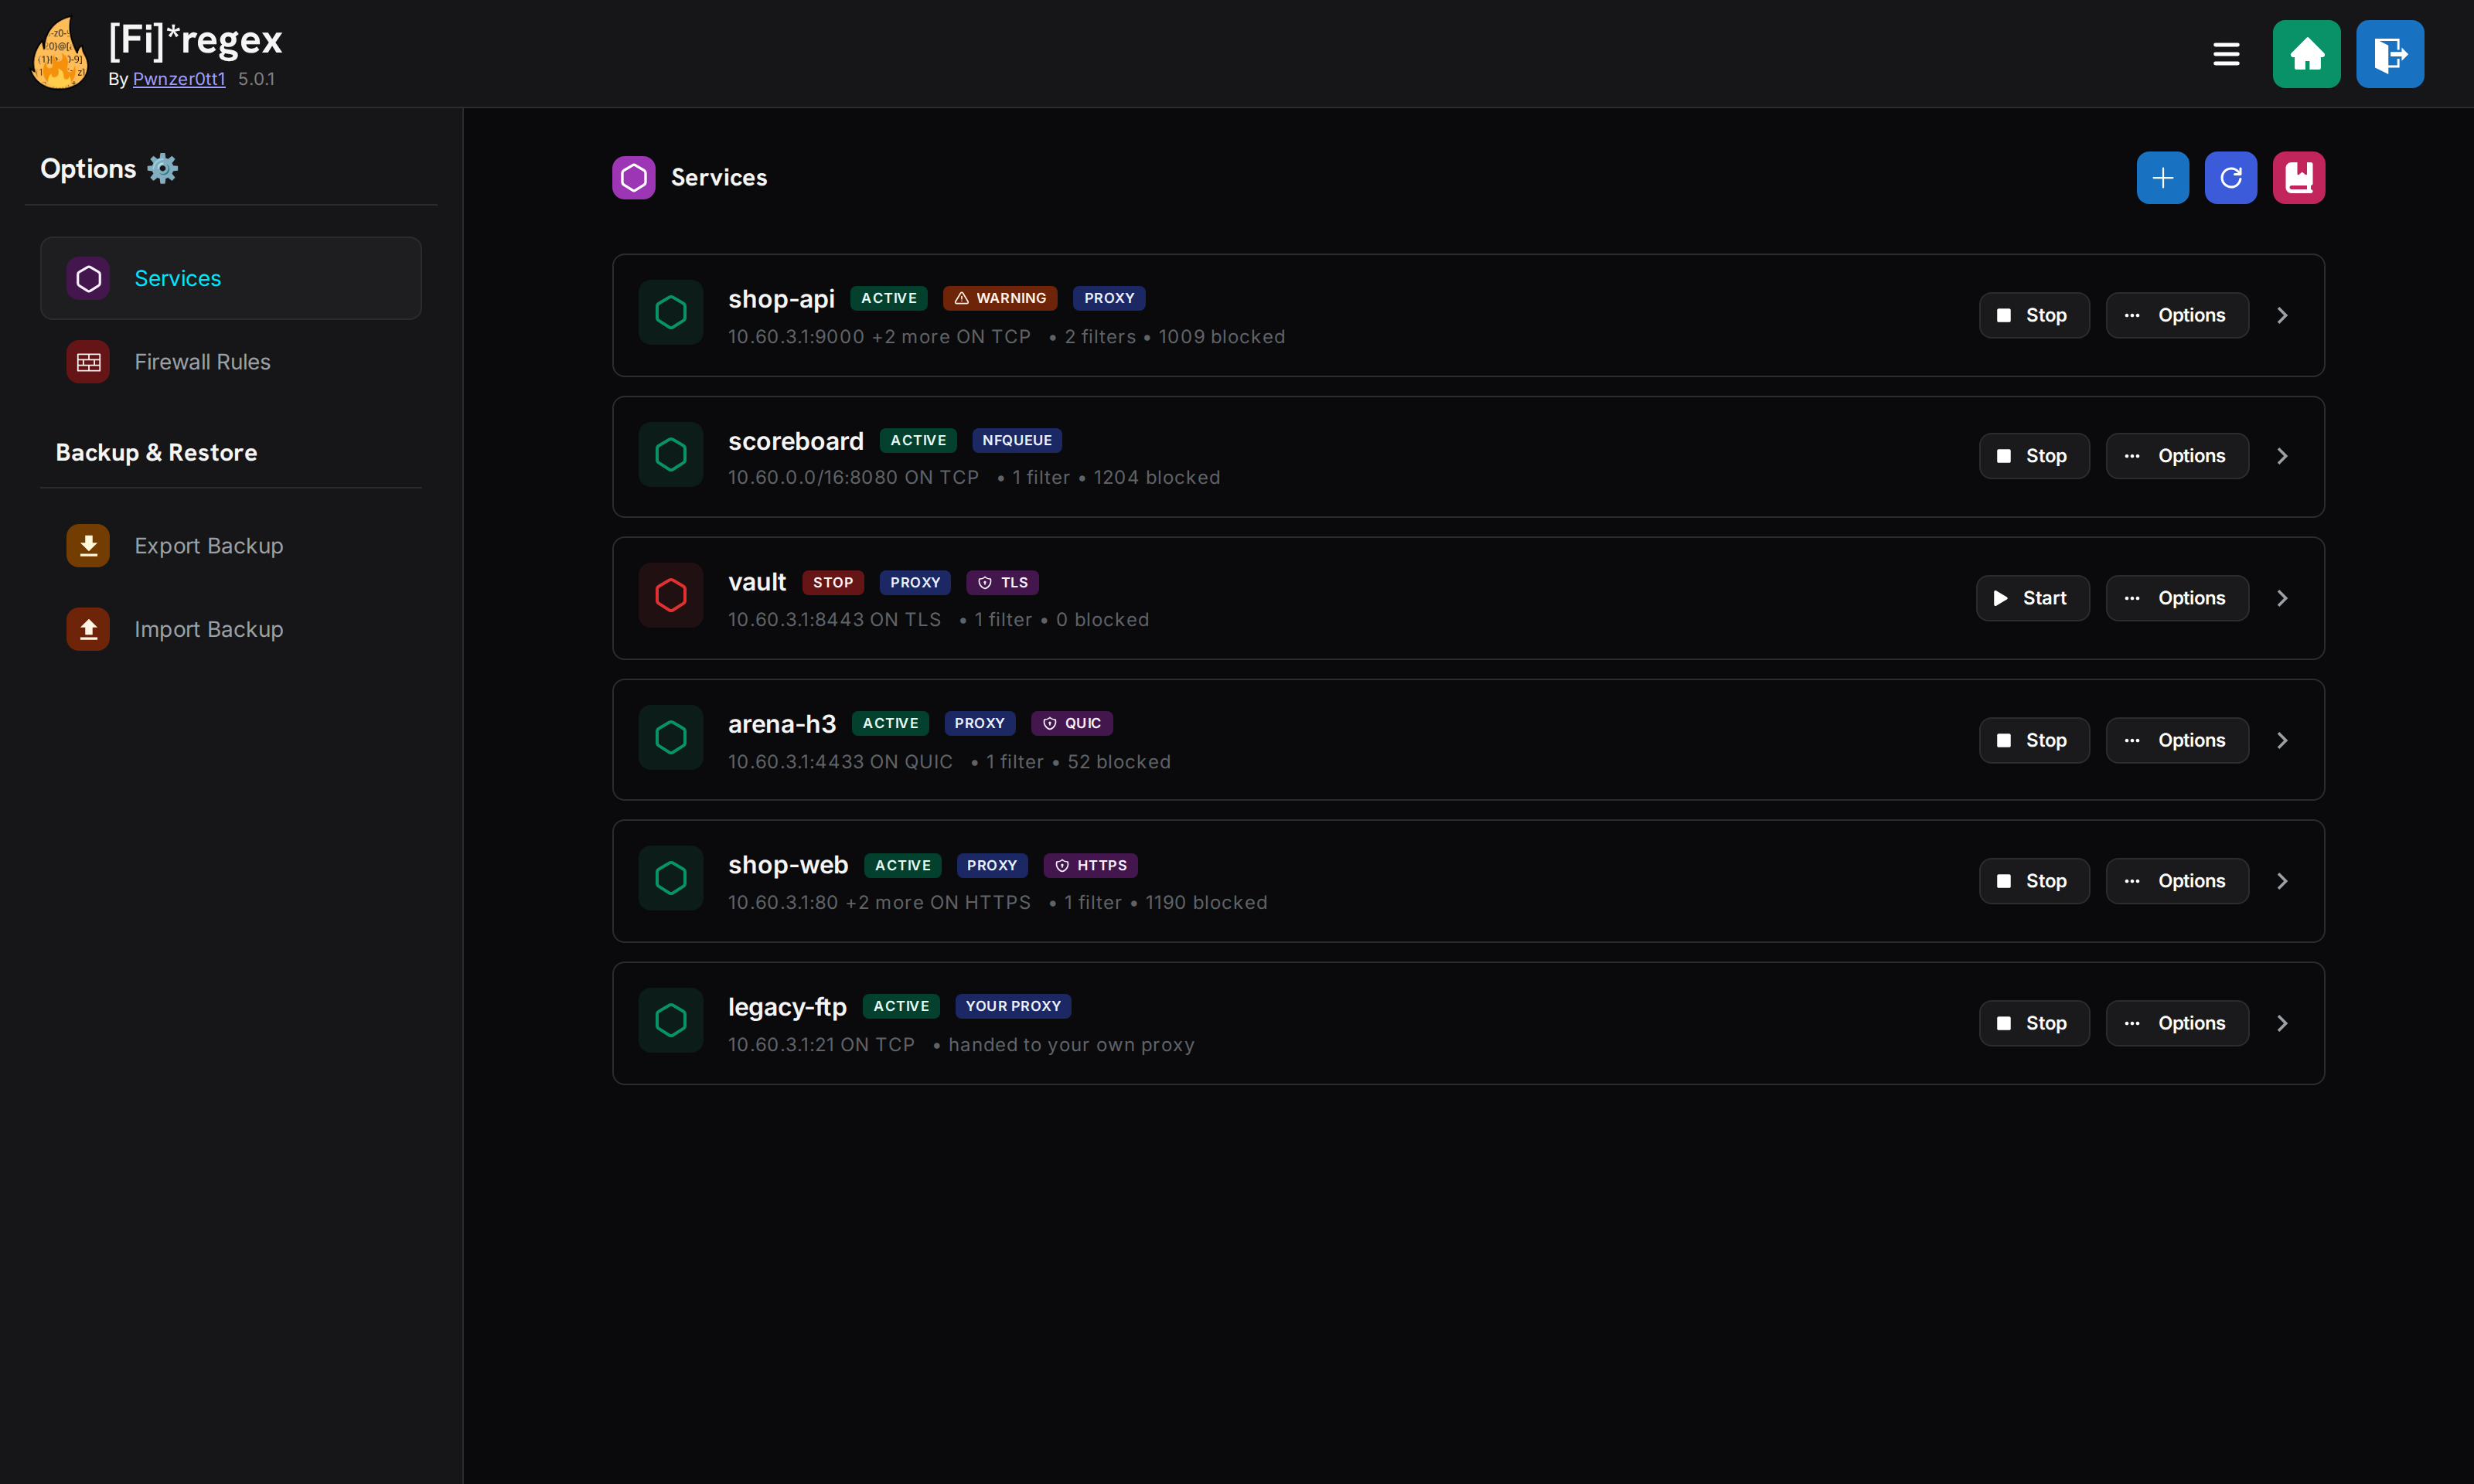Click the Import Backup upload icon
Screen dimensions: 2474x1484
(88, 629)
